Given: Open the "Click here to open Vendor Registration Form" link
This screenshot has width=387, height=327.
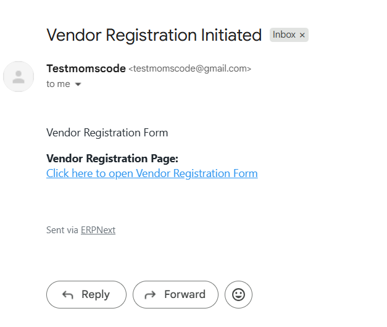Looking at the screenshot, I should tap(152, 173).
